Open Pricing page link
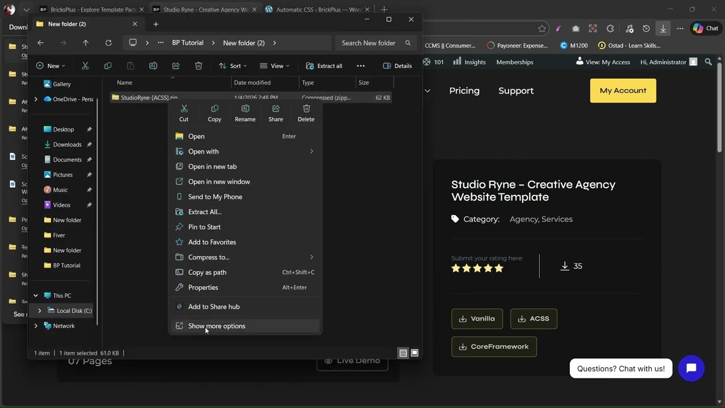Screen dimensions: 725x408 point(464,91)
